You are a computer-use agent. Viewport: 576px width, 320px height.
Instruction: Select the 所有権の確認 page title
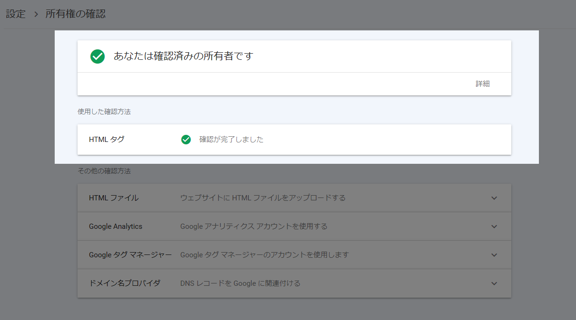(76, 14)
